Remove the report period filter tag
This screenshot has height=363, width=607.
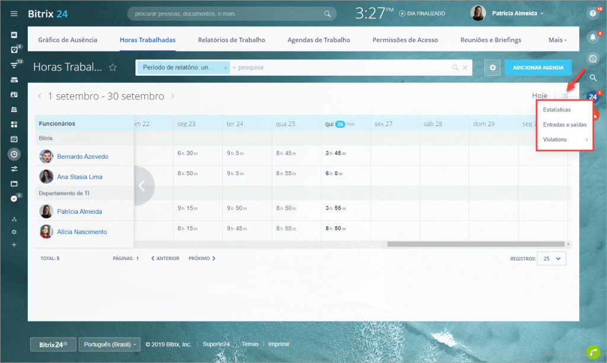pyautogui.click(x=225, y=68)
